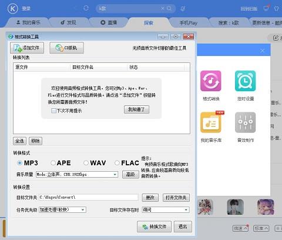282x240 pixels.
Task: Click the 转换文件 button
Action: [154, 226]
